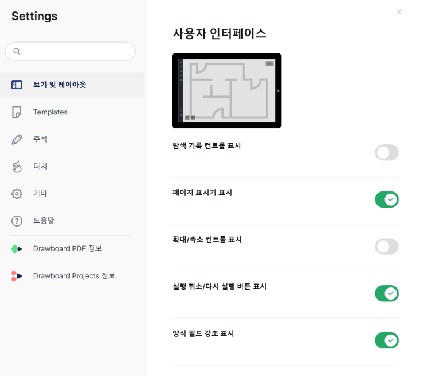Select the 주석 settings section

40,139
